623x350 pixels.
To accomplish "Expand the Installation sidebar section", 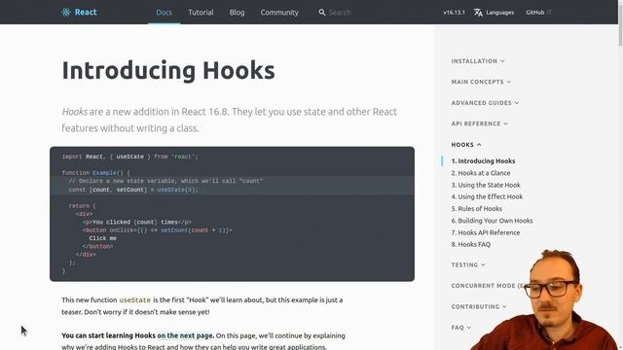I will 478,61.
